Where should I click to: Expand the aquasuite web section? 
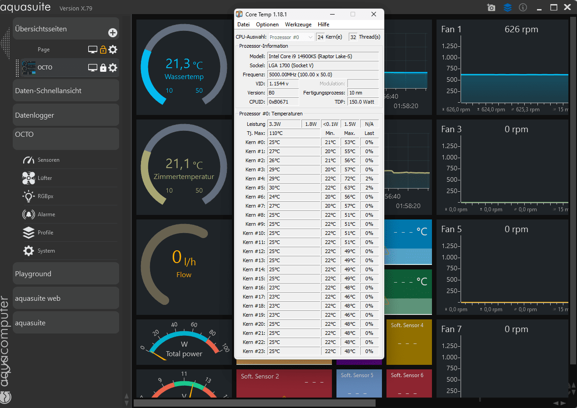[x=66, y=299]
